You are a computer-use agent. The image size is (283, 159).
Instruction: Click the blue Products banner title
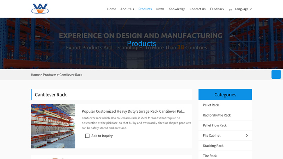click(141, 43)
